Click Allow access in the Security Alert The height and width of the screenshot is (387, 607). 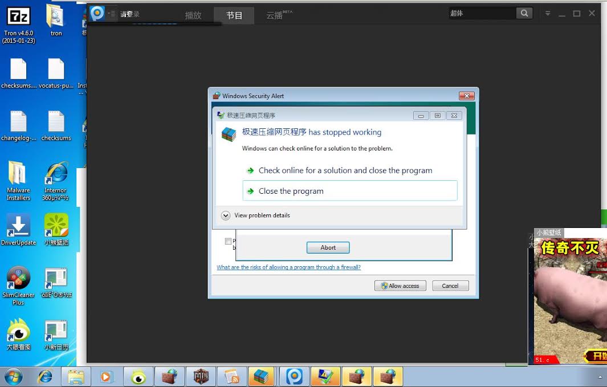(400, 286)
